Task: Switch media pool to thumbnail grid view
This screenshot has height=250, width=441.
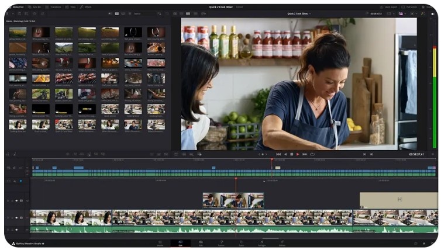Action: coord(117,13)
